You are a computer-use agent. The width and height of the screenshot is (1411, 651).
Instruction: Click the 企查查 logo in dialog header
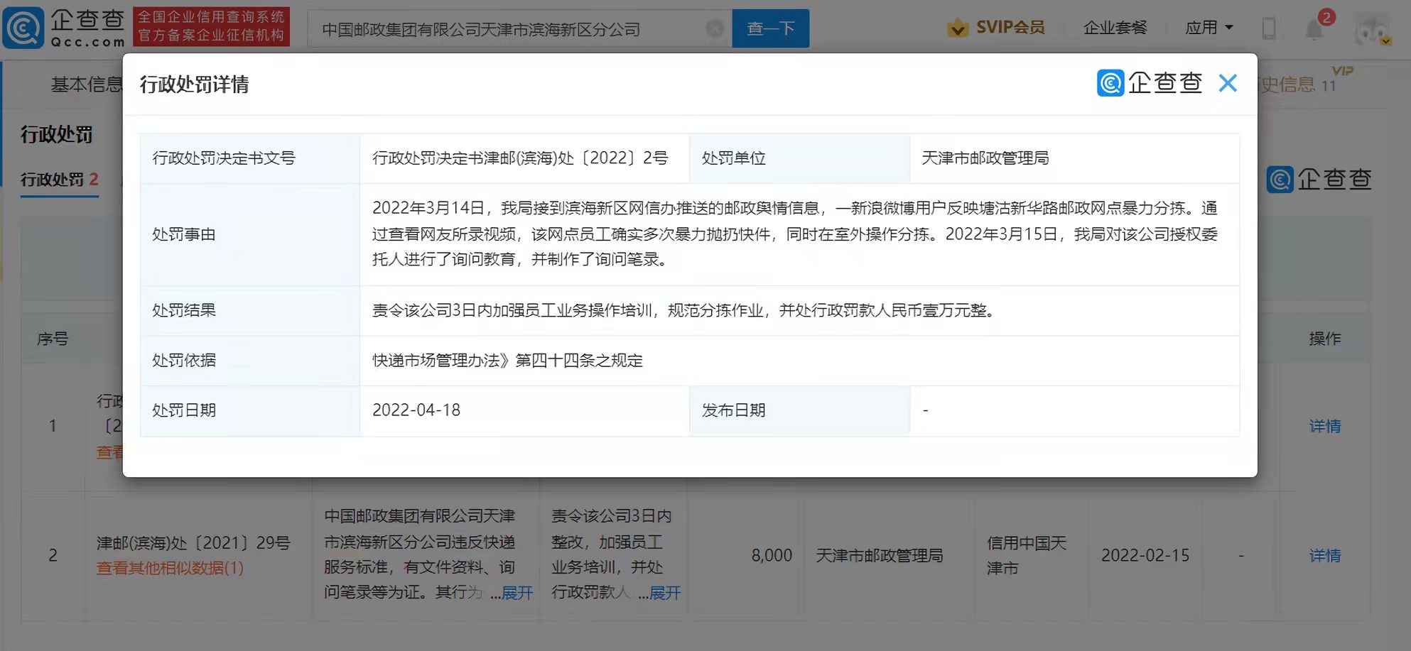point(1149,83)
